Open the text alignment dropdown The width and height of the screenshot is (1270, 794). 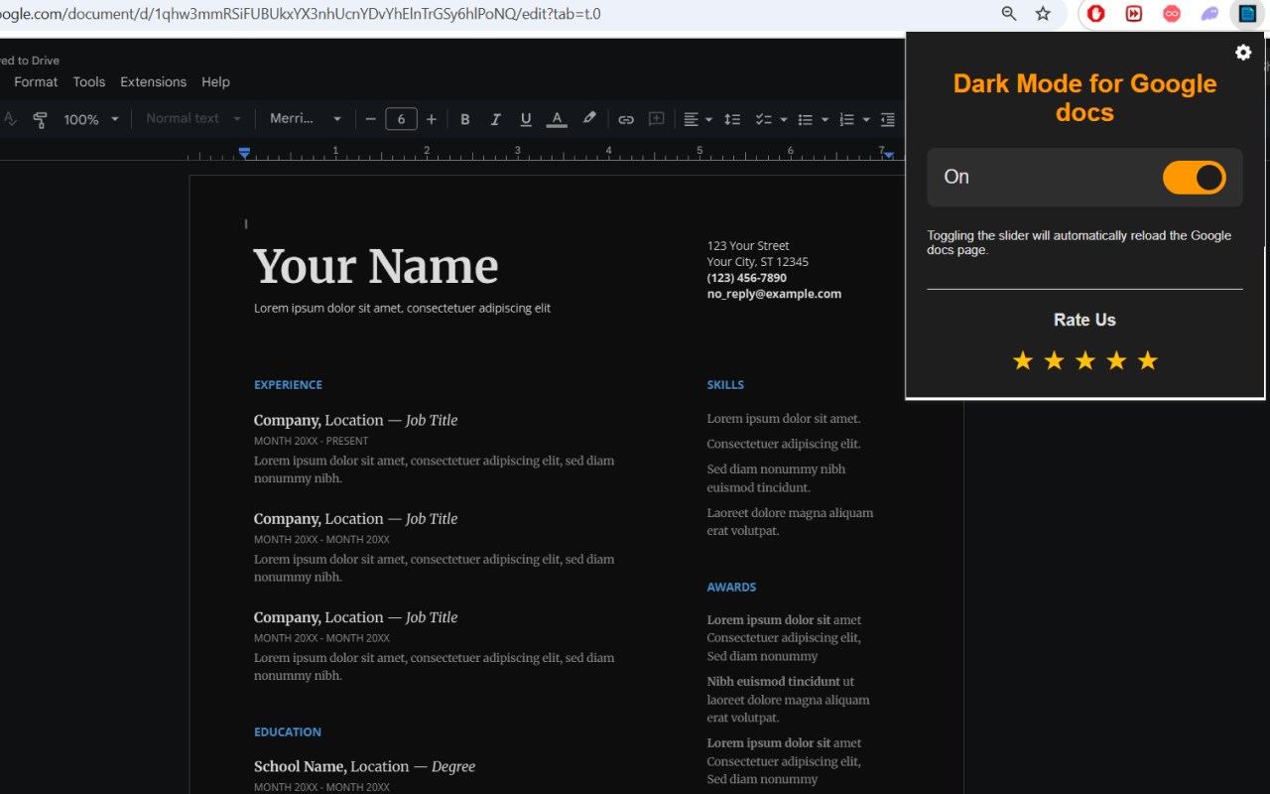(x=698, y=119)
